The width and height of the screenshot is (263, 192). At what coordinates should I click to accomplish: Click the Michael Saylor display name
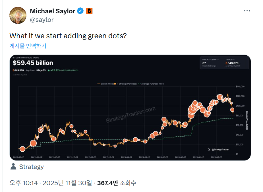click(x=52, y=11)
